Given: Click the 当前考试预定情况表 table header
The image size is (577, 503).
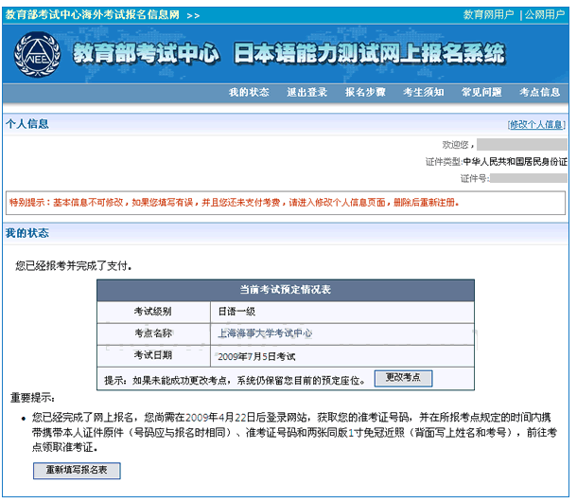Looking at the screenshot, I should pyautogui.click(x=285, y=290).
